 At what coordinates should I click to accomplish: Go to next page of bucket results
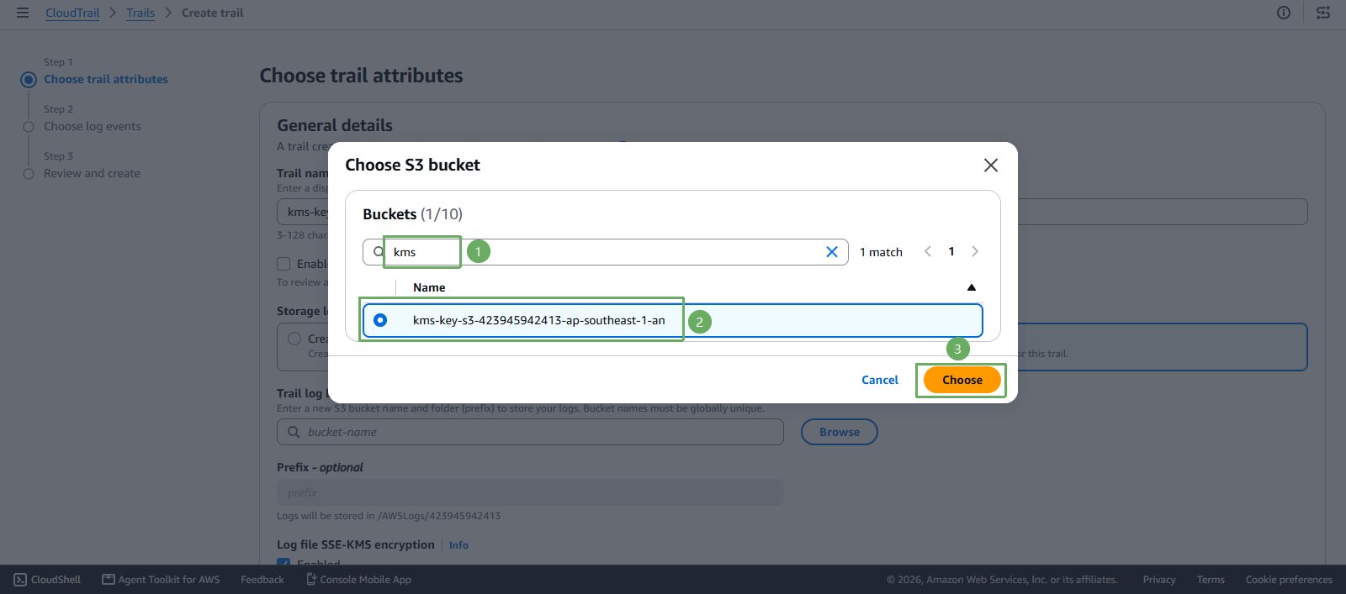pos(975,251)
